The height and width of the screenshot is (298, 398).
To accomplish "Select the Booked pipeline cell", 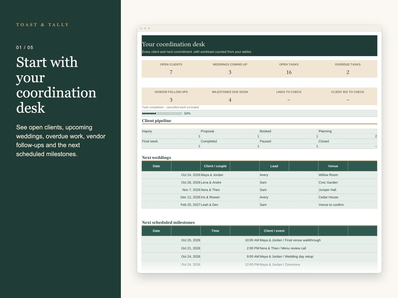I will click(x=289, y=131).
